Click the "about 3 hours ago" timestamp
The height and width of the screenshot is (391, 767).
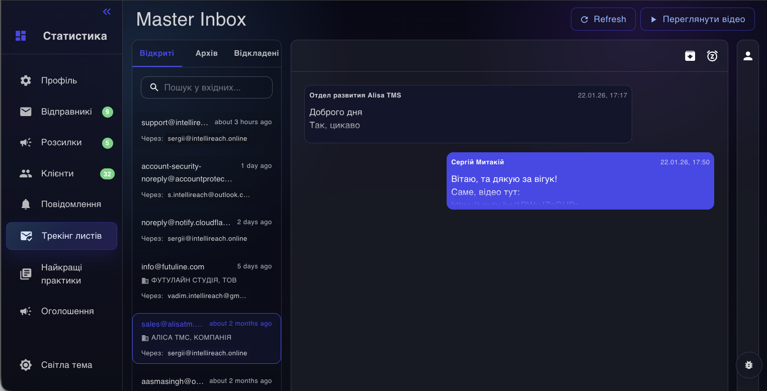click(243, 122)
